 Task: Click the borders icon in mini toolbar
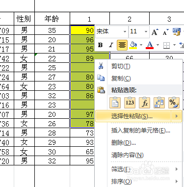(x=166, y=45)
